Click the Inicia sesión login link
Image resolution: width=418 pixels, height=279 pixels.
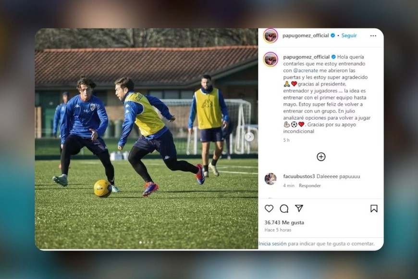pos(272,244)
